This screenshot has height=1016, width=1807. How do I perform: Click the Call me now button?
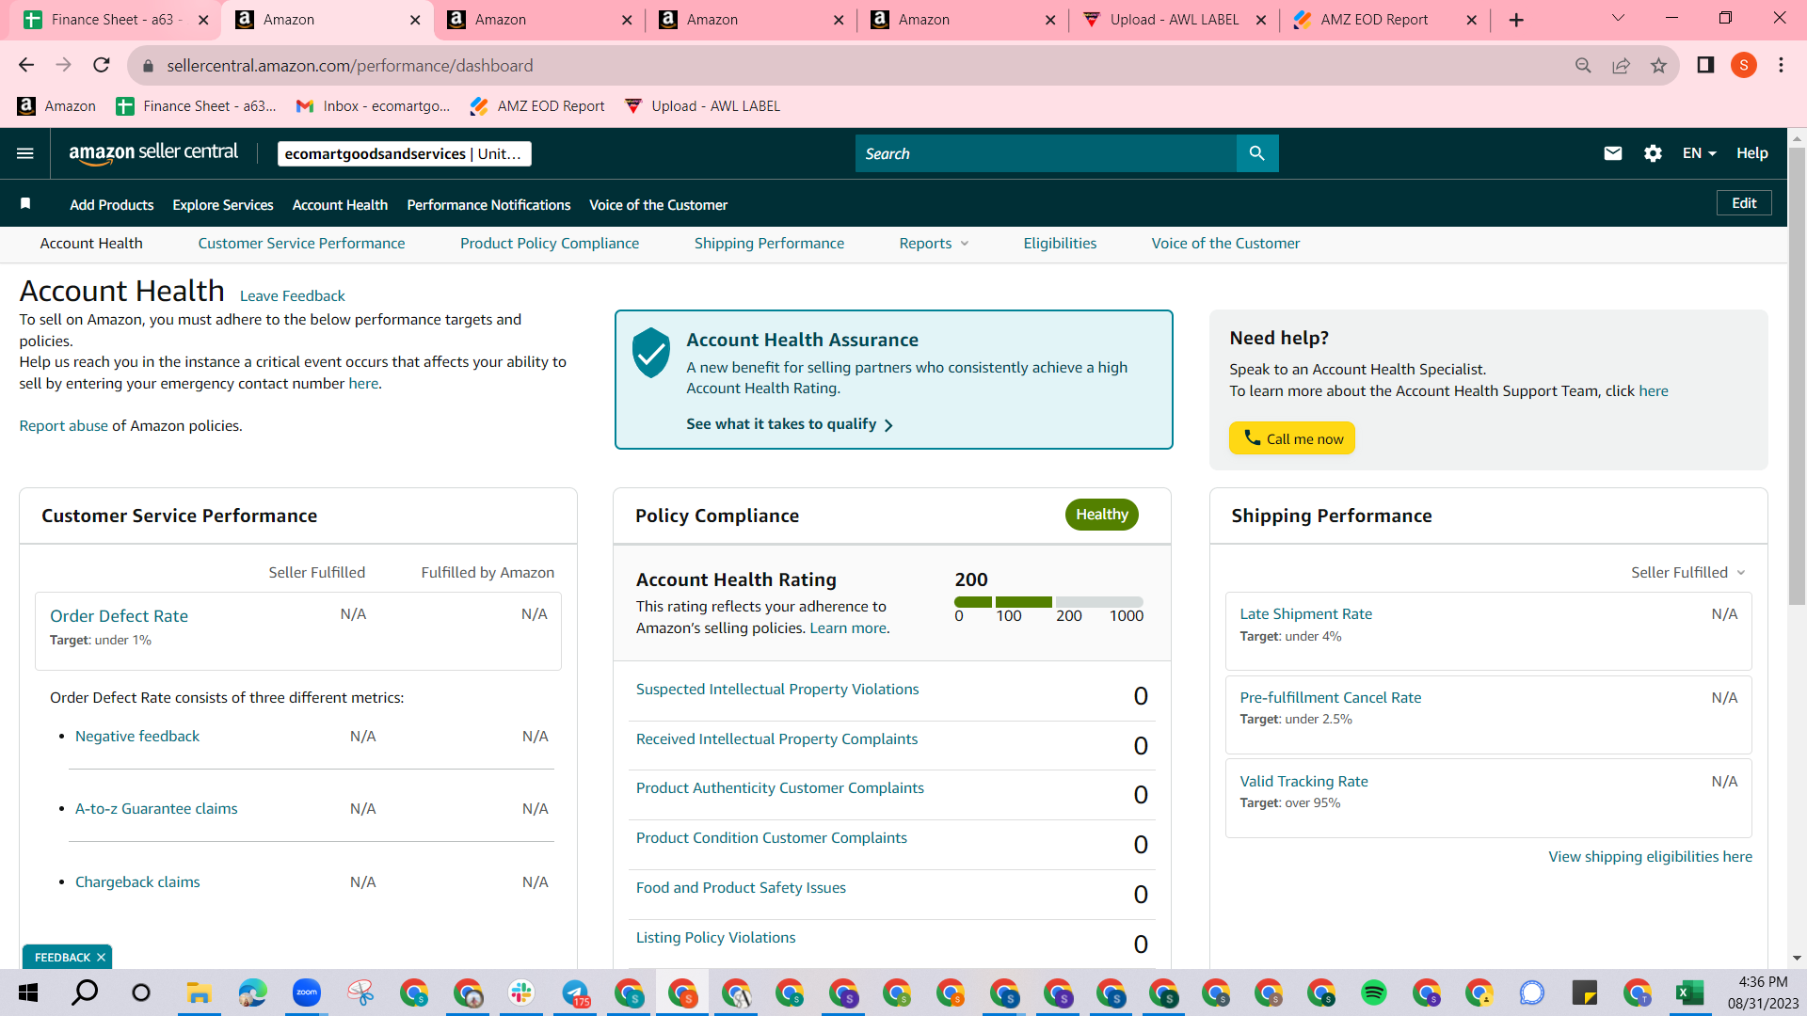pyautogui.click(x=1292, y=438)
